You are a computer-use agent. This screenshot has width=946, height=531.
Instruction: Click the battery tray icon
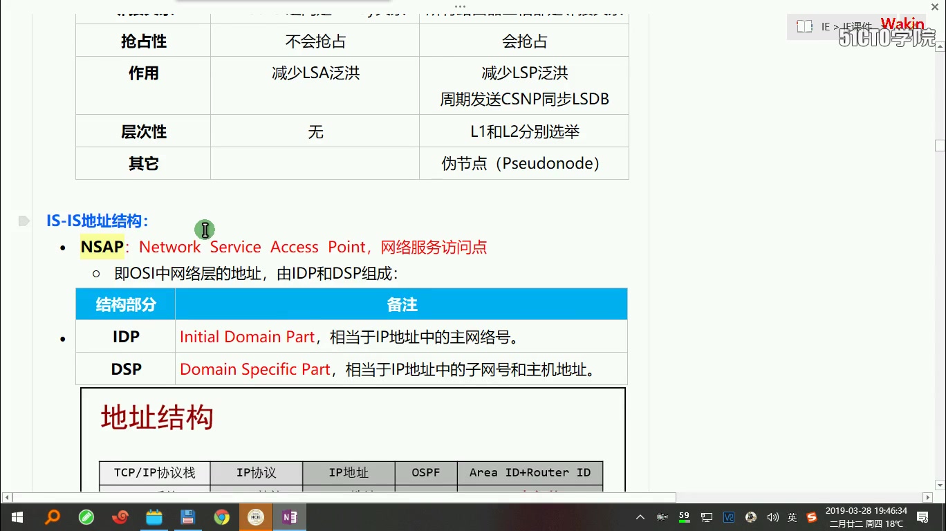[662, 517]
